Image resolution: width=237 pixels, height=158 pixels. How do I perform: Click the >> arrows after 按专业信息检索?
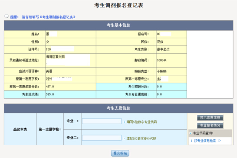[219, 141]
